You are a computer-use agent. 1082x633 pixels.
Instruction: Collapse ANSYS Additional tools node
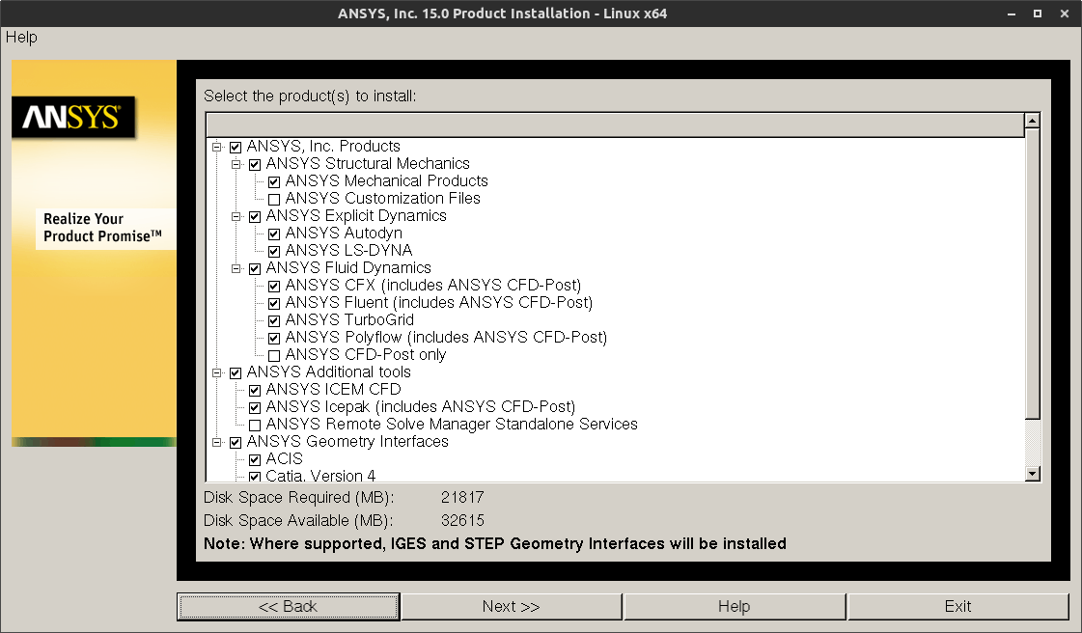point(216,372)
